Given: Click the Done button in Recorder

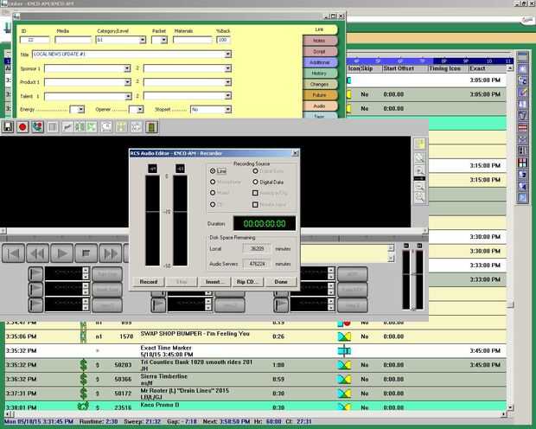Looking at the screenshot, I should pos(280,282).
